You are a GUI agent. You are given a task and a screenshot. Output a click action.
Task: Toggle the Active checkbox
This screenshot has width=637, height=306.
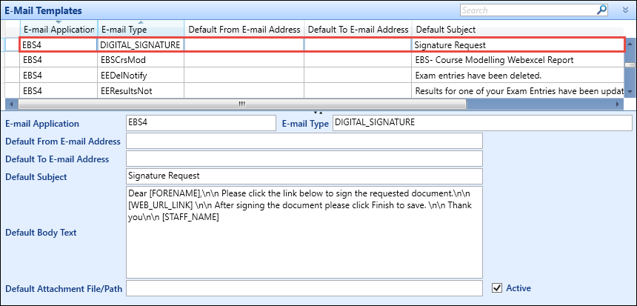pos(496,287)
